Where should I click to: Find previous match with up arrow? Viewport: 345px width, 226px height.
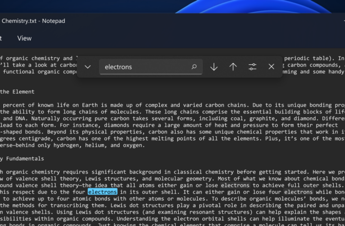point(233,67)
